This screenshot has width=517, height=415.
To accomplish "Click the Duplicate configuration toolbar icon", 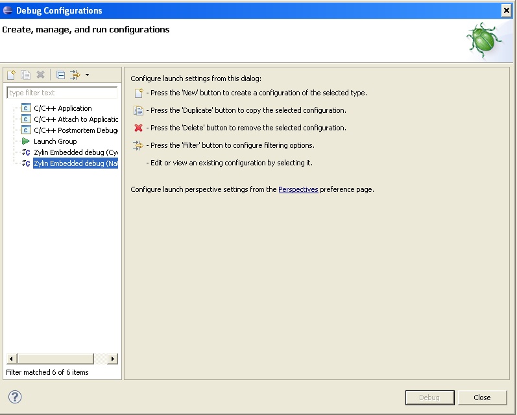I will (26, 75).
